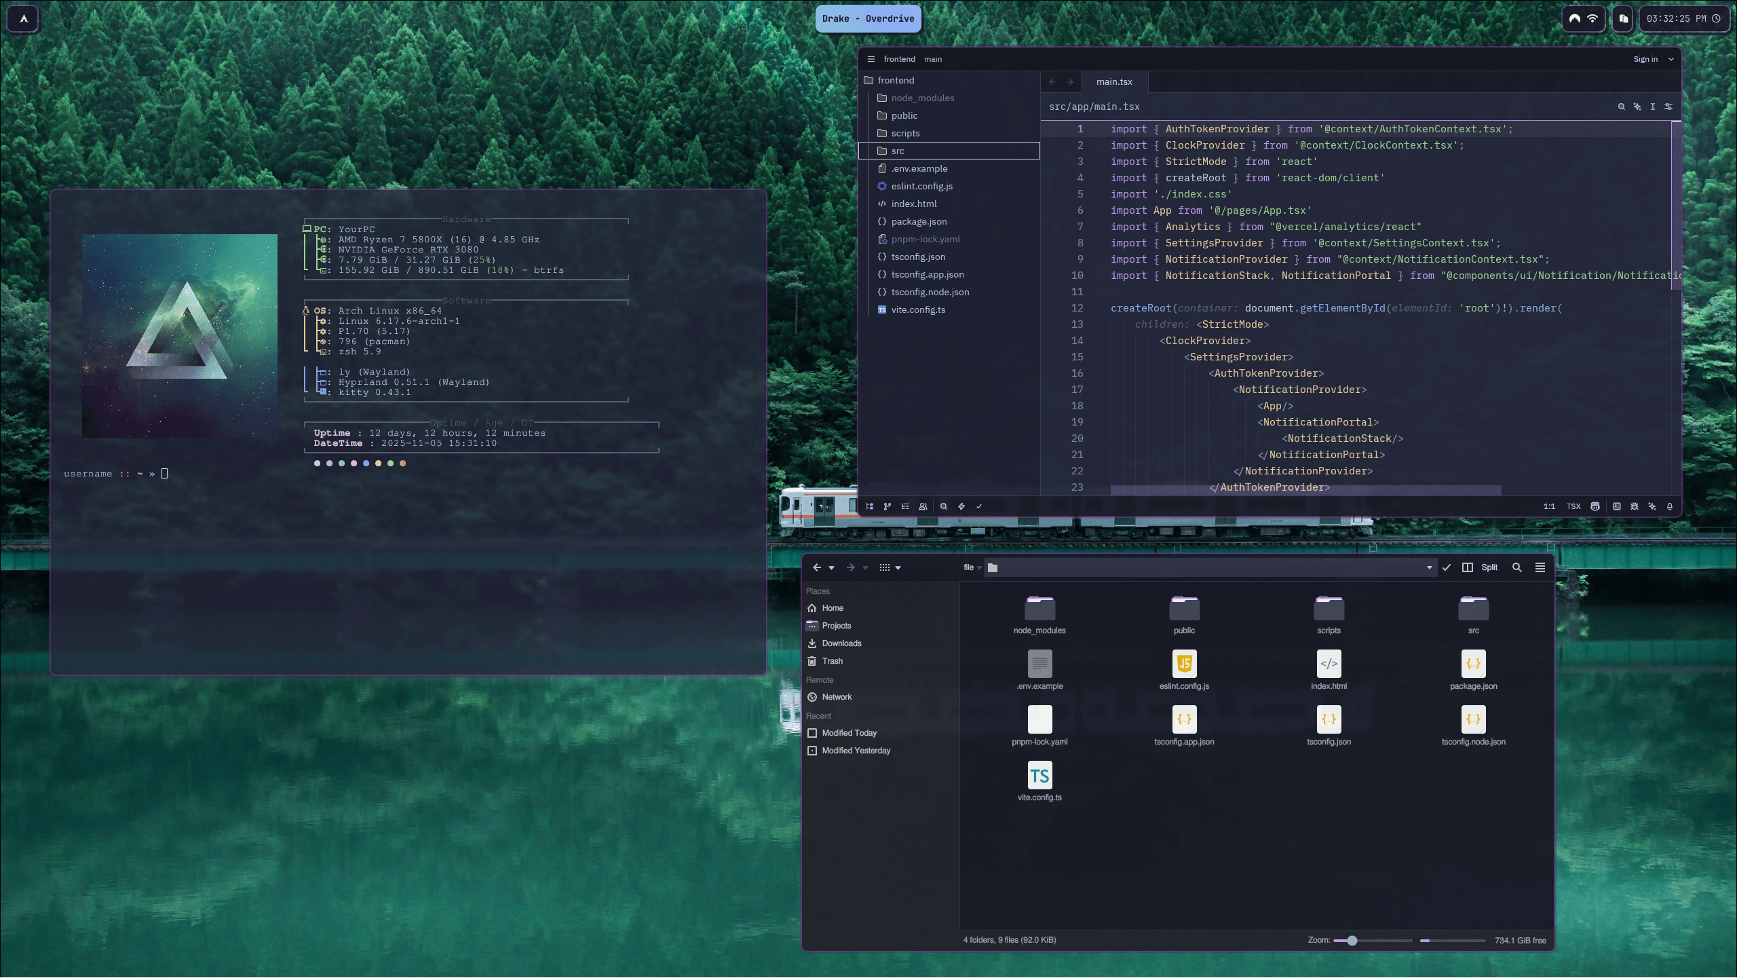This screenshot has width=1737, height=978.
Task: Click the file manager search icon
Action: pyautogui.click(x=1517, y=567)
